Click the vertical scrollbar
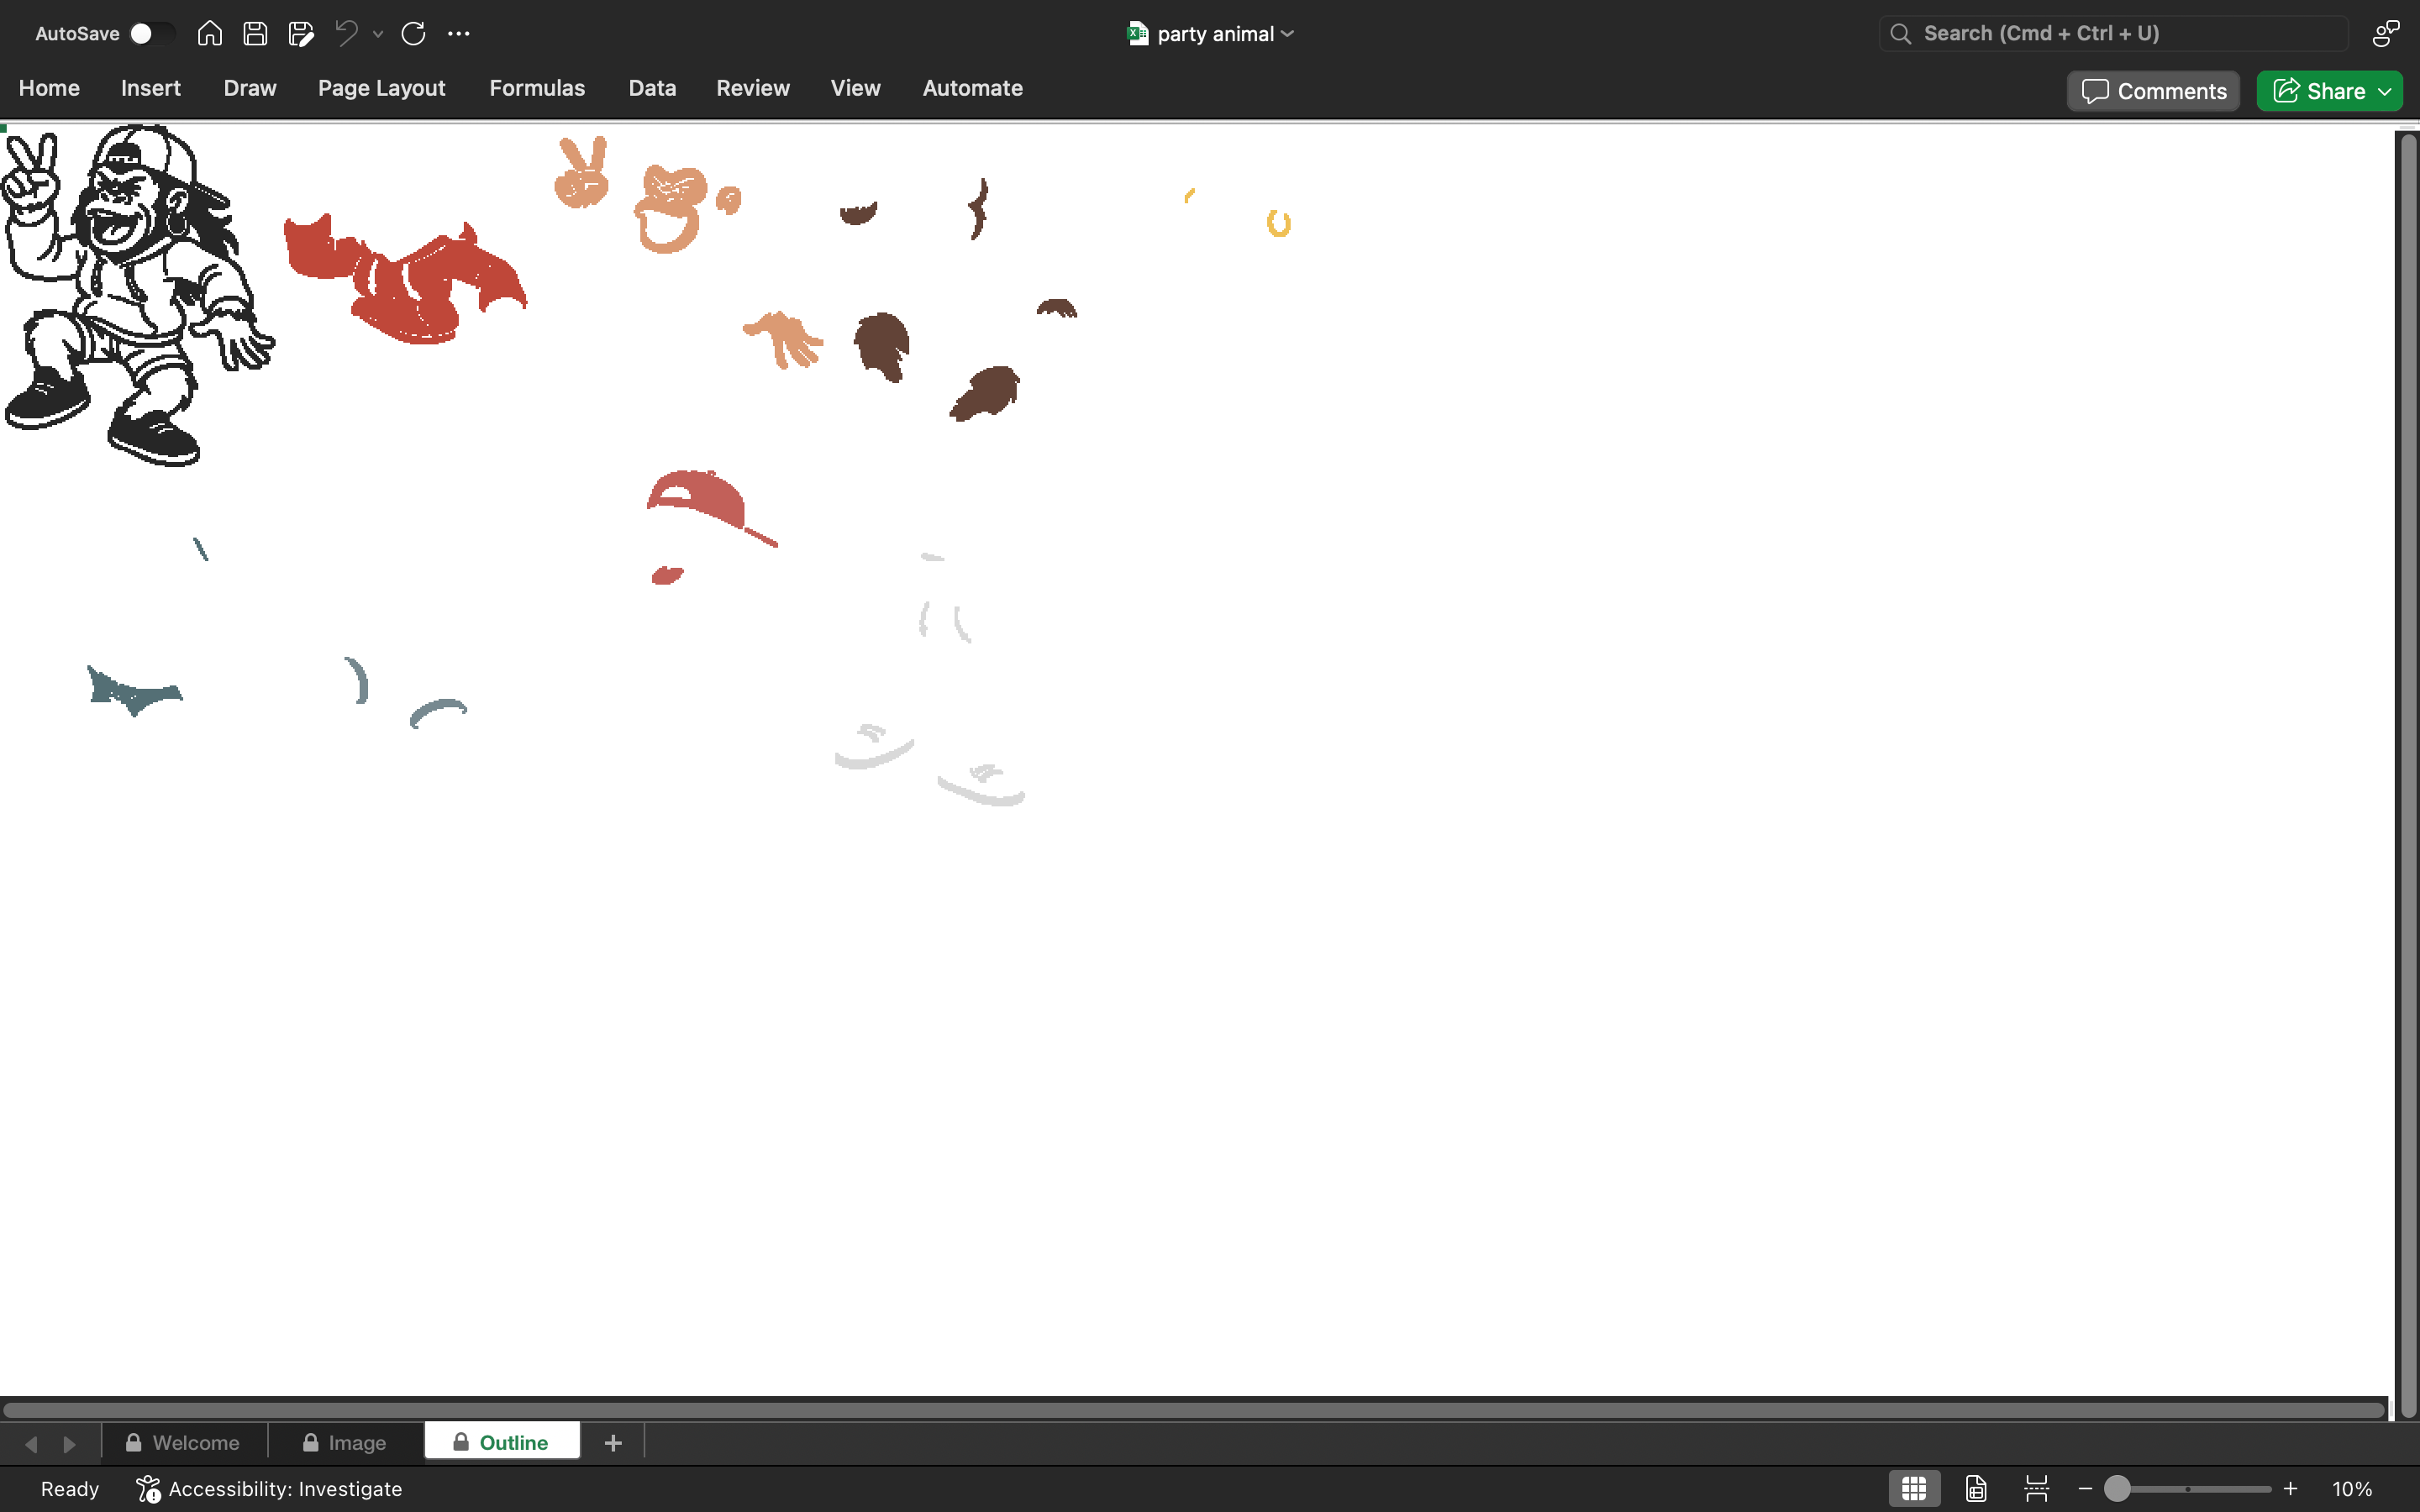This screenshot has height=1512, width=2420. click(2408, 775)
